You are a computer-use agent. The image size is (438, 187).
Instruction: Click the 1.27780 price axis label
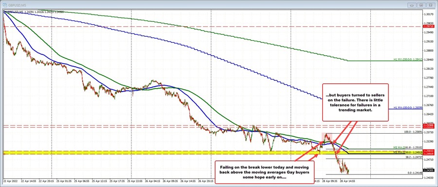coord(429,78)
